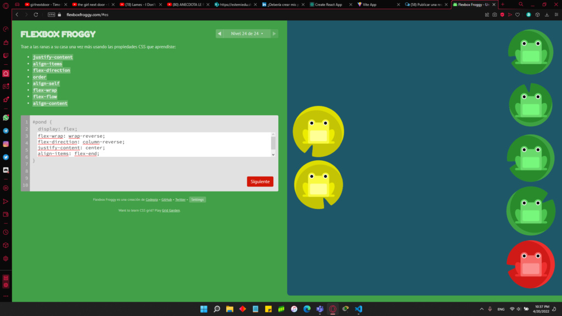Open Discord in the sidebar
Screen dimensions: 562x316
5,170
